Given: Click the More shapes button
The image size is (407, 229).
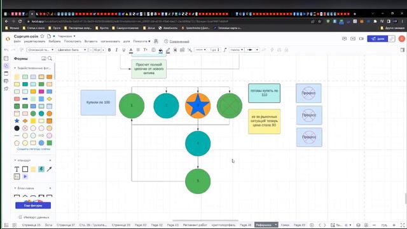Looking at the screenshot, I should pyautogui.click(x=33, y=205).
